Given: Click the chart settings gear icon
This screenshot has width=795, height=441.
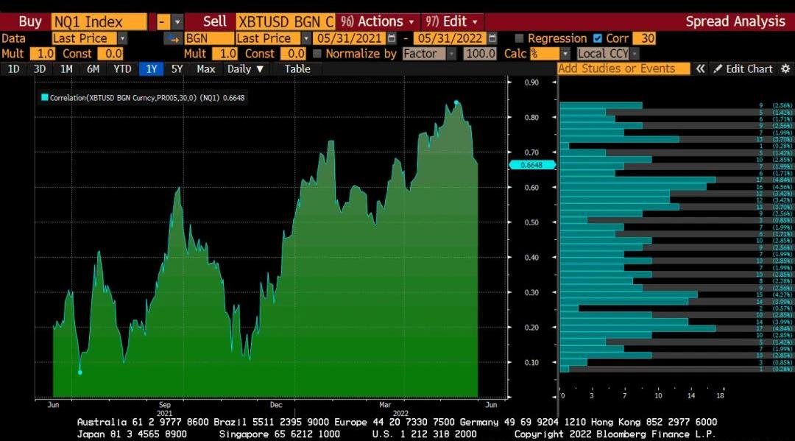Looking at the screenshot, I should [x=785, y=68].
